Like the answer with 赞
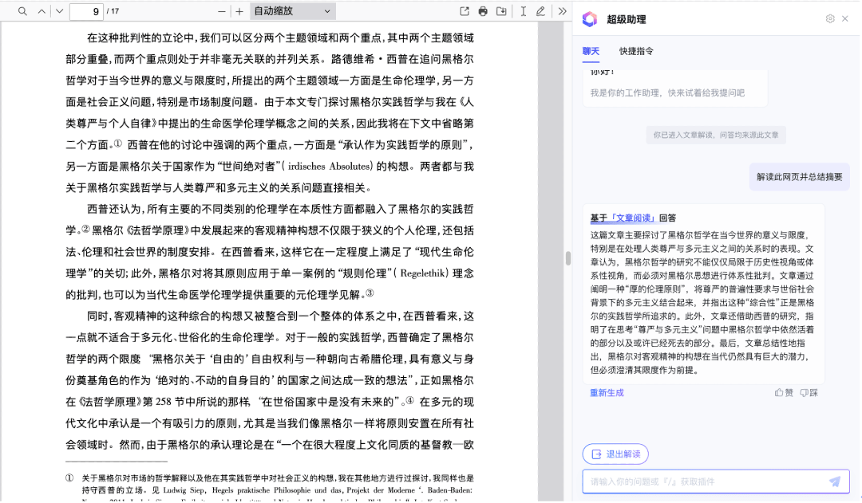The width and height of the screenshot is (862, 503). click(784, 393)
